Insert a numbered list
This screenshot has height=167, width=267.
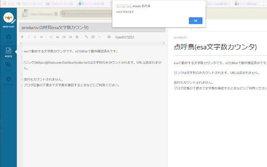[x=70, y=37]
